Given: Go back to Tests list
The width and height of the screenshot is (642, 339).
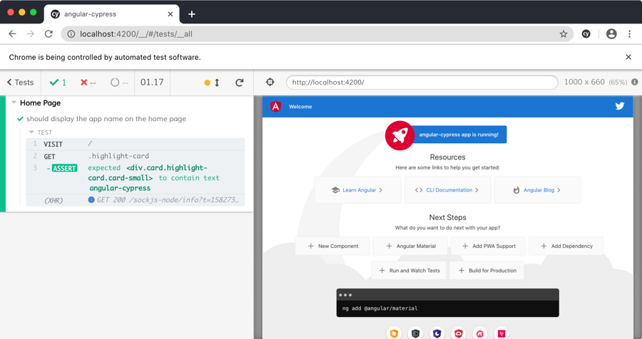Looking at the screenshot, I should tap(21, 82).
